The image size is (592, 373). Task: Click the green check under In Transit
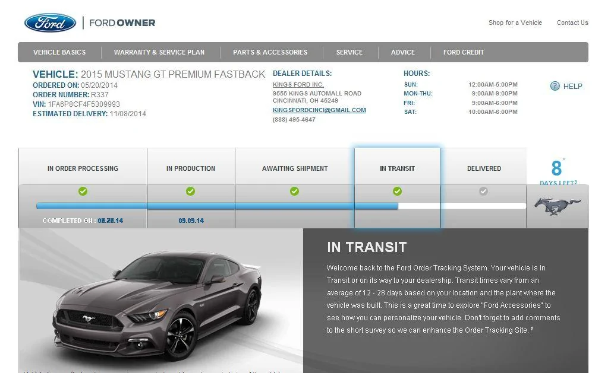point(397,192)
